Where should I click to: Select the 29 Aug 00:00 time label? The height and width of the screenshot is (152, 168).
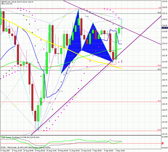(x=40, y=151)
